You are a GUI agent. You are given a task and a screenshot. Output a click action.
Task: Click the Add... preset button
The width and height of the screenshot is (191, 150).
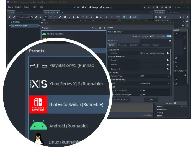(94, 28)
